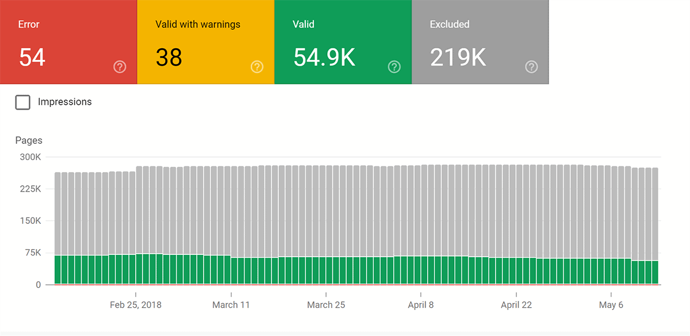Screen dimensions: 690x336
Task: Click the March 25 date label
Action: click(326, 305)
